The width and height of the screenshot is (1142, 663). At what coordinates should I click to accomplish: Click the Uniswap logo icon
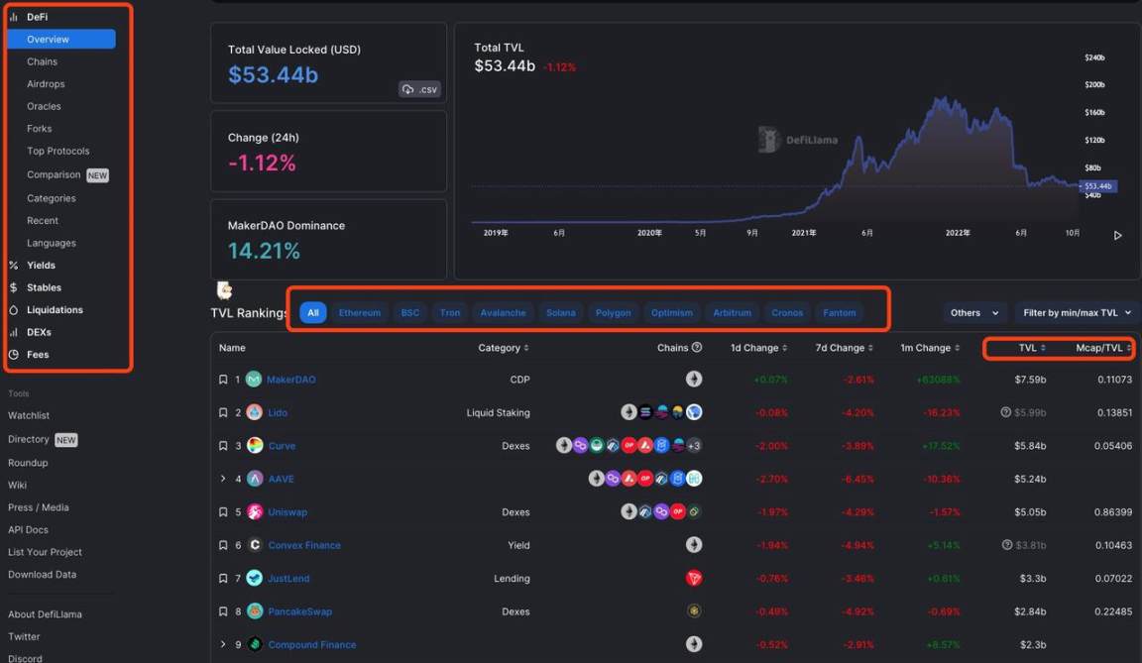pos(255,511)
